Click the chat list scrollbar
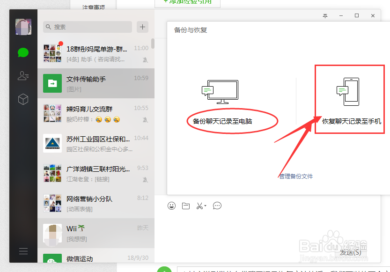The image size is (390, 272). [x=153, y=44]
